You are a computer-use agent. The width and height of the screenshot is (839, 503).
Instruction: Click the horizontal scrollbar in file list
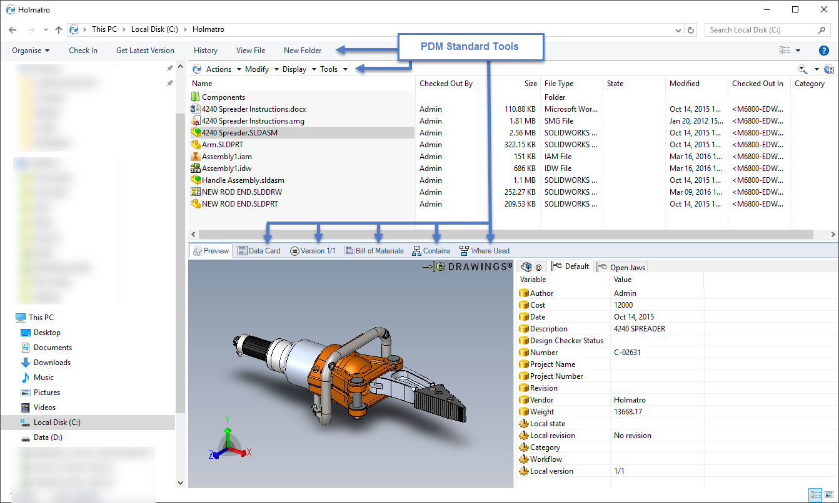point(506,235)
